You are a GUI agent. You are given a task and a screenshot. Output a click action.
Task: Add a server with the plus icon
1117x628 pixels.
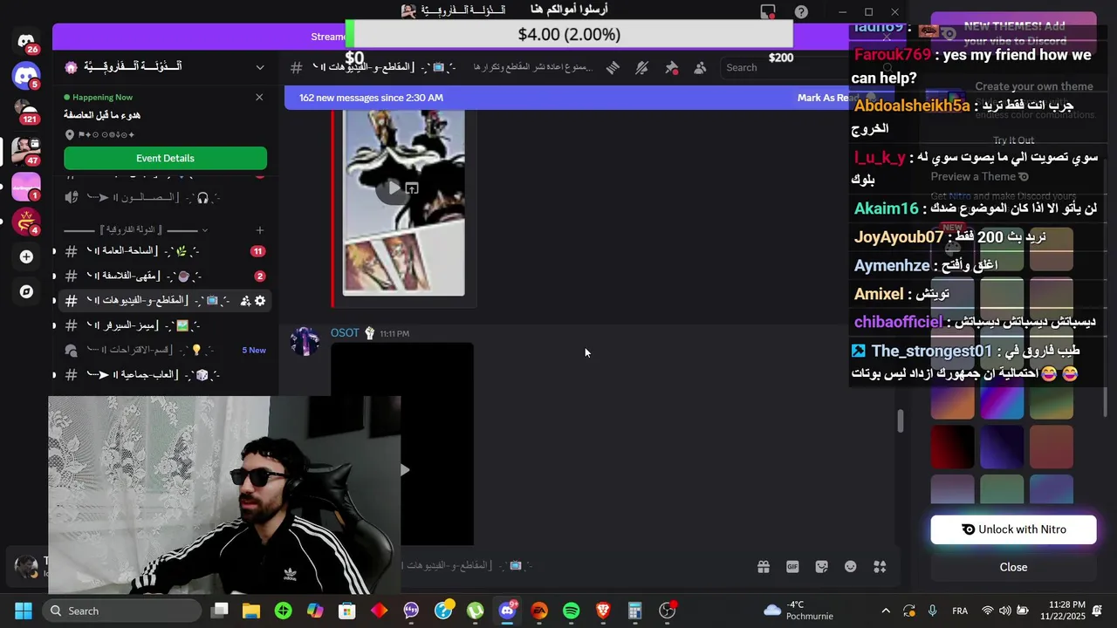click(26, 256)
